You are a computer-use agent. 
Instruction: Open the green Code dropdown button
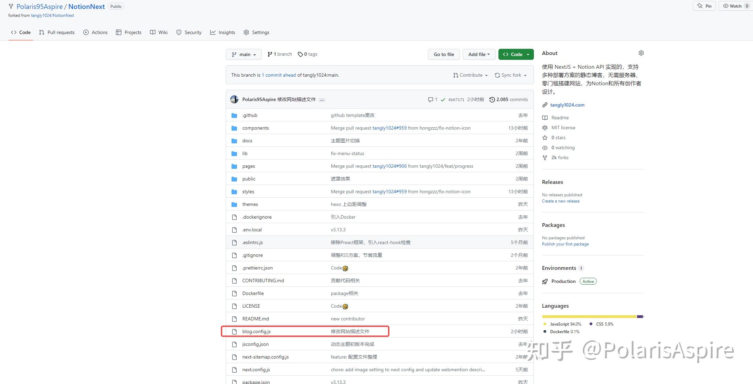pos(516,54)
